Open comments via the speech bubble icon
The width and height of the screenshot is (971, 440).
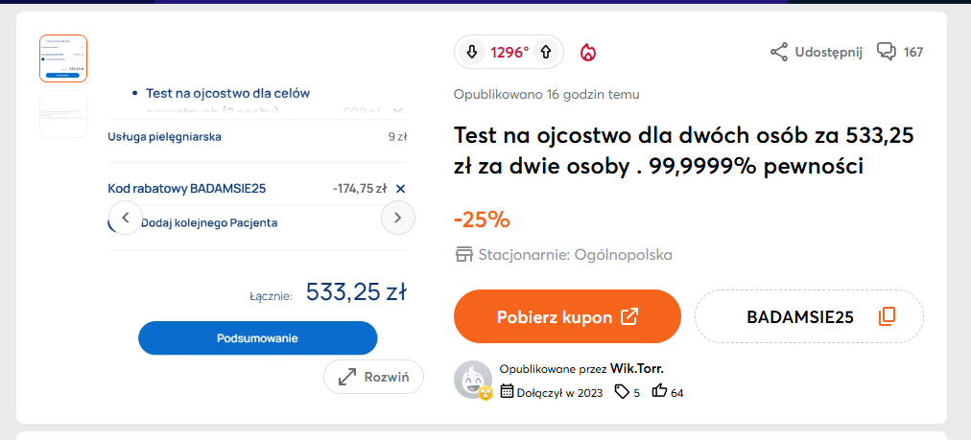coord(887,52)
